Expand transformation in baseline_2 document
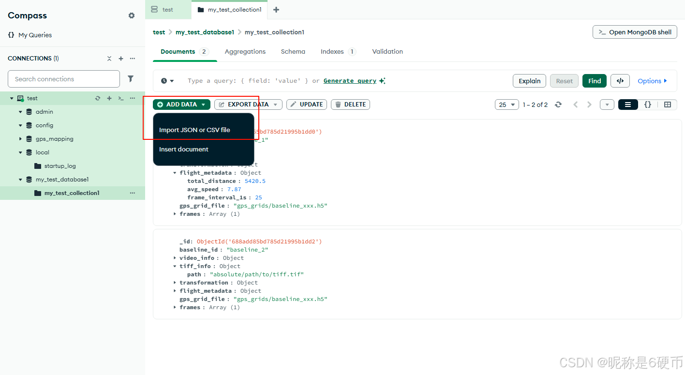685x375 pixels. pos(175,283)
